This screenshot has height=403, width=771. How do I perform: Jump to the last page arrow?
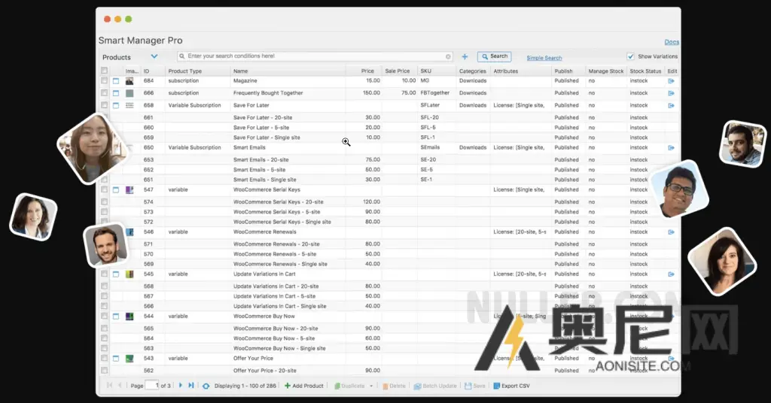(191, 386)
